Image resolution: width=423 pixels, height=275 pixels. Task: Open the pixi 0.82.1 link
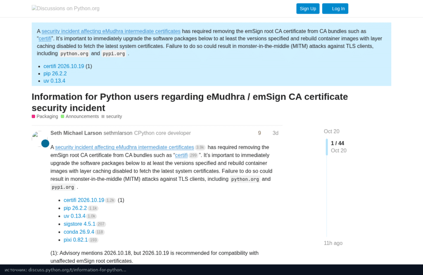point(76,240)
